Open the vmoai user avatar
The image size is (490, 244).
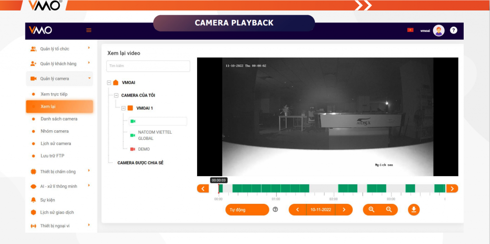[439, 31]
